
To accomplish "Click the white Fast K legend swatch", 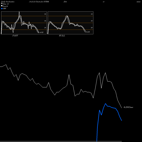I will coord(2,6).
